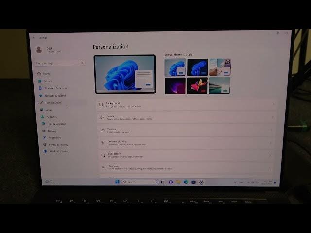Open Time & language settings
The width and height of the screenshot is (311, 233).
56,124
